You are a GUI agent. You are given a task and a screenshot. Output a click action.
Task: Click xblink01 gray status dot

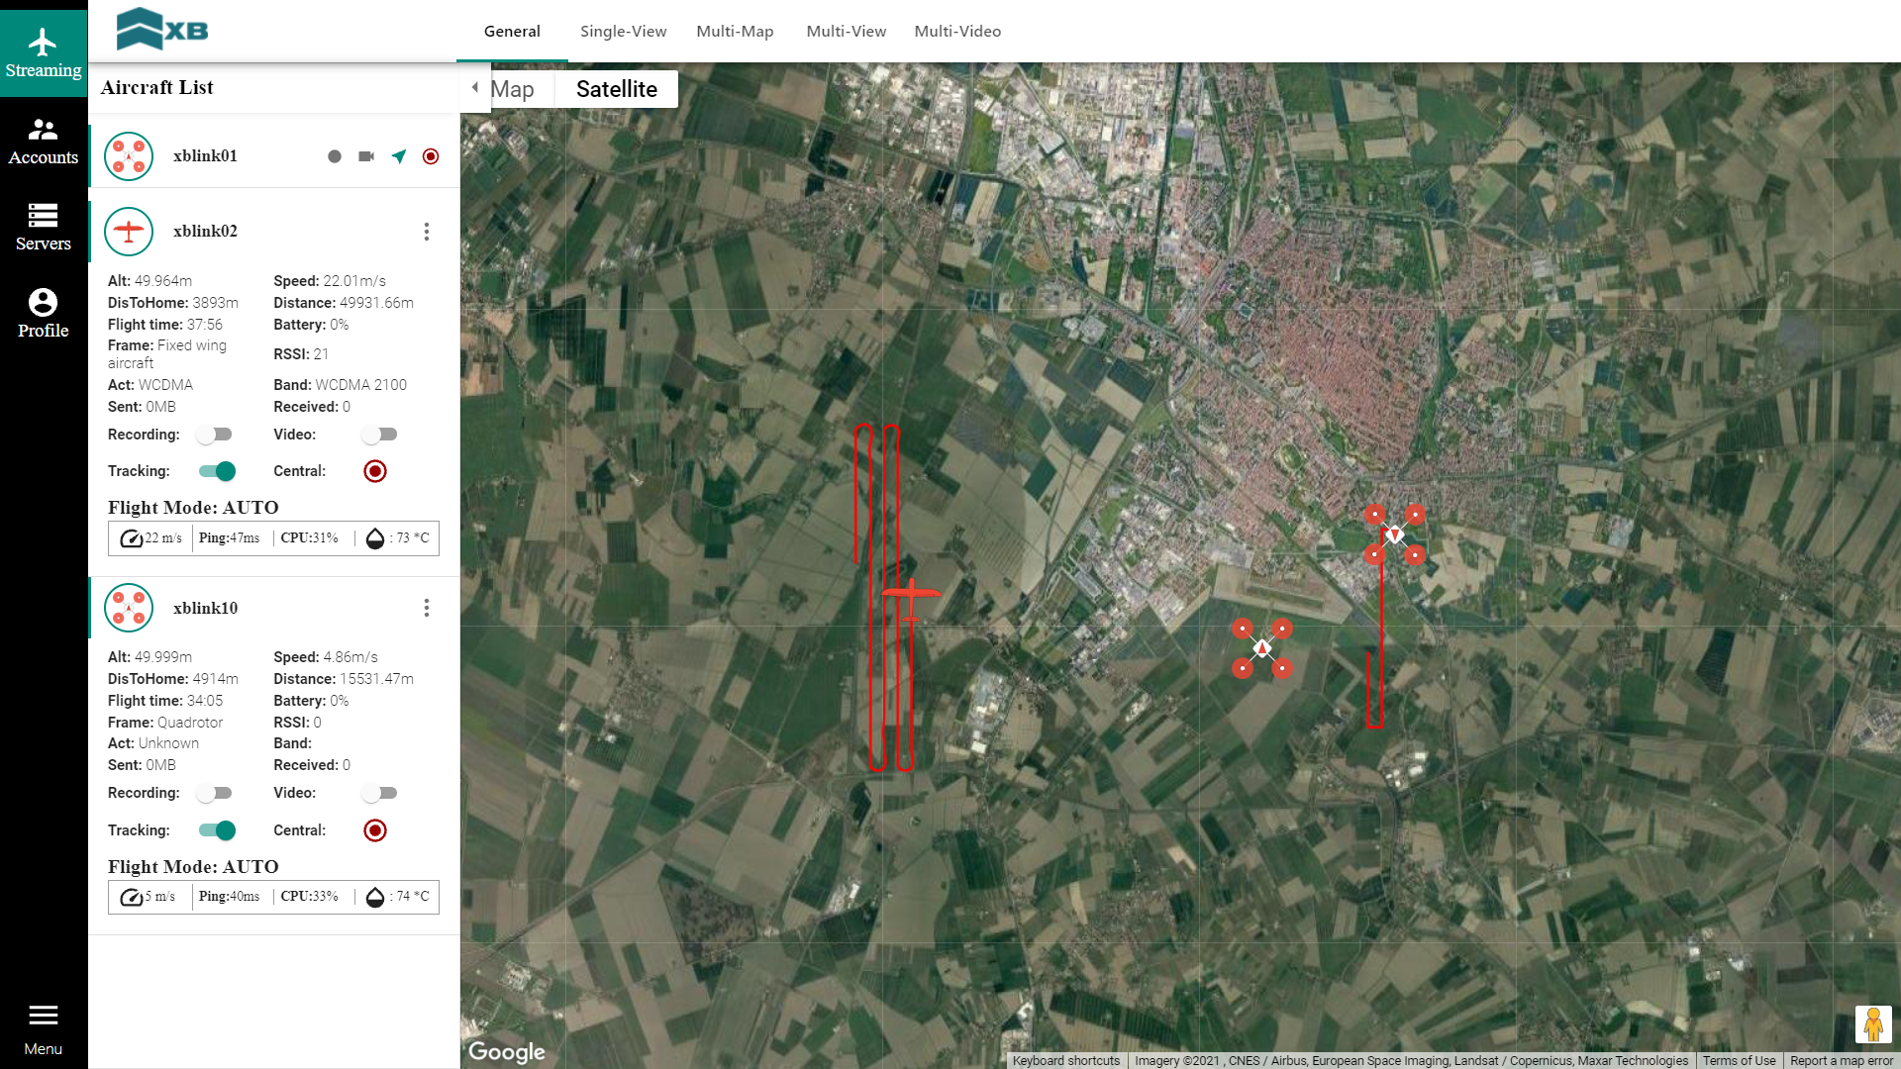tap(335, 156)
